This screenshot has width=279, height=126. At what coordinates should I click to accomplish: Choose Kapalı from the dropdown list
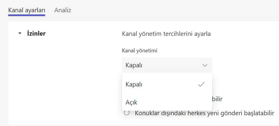[134, 84]
